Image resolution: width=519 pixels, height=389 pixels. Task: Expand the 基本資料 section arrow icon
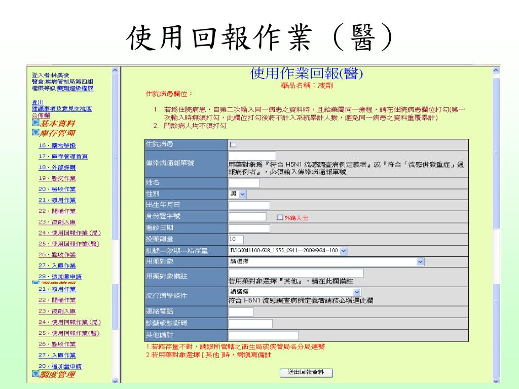point(35,123)
